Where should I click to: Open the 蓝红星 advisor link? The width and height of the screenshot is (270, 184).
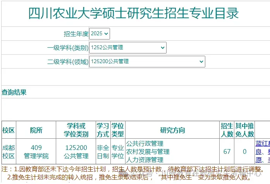pyautogui.click(x=263, y=143)
